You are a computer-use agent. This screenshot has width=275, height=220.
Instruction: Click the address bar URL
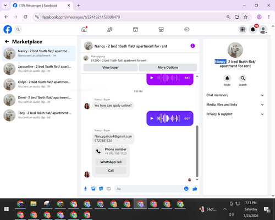point(81,17)
